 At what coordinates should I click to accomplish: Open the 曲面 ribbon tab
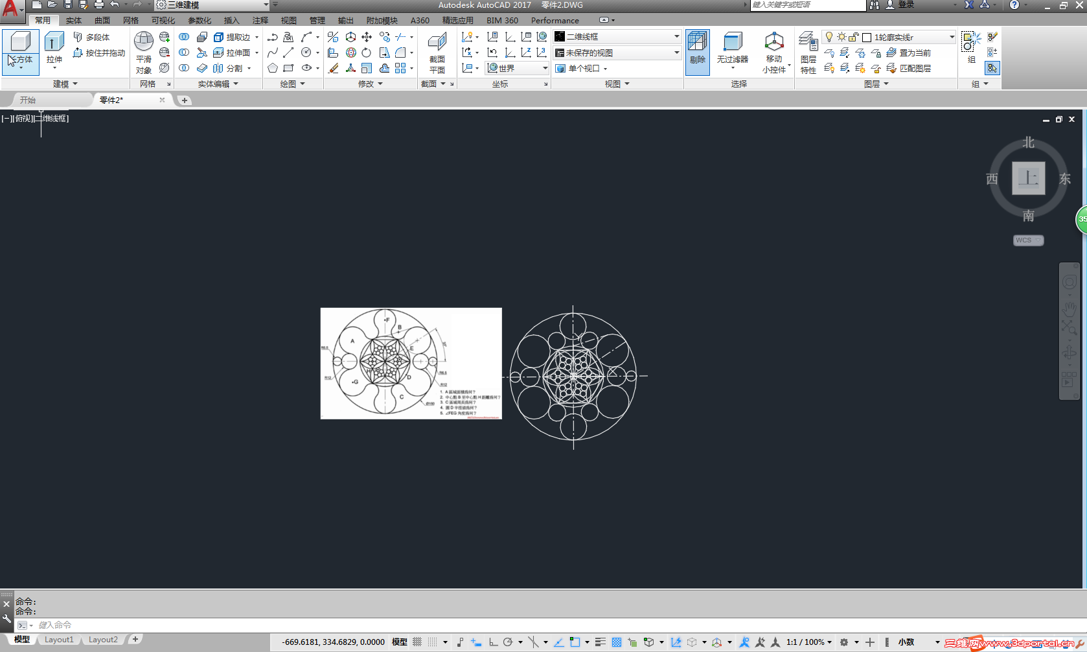[102, 21]
